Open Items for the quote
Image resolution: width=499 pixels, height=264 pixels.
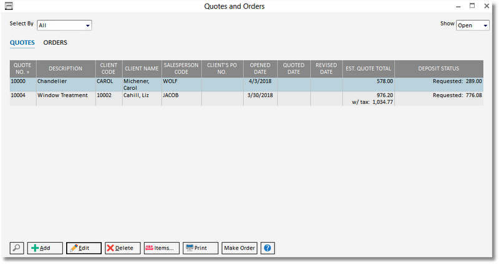(x=162, y=248)
